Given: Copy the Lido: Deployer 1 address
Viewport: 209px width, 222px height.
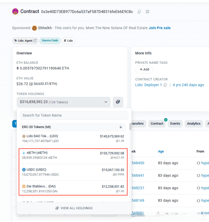Looking at the screenshot, I should point(165,85).
